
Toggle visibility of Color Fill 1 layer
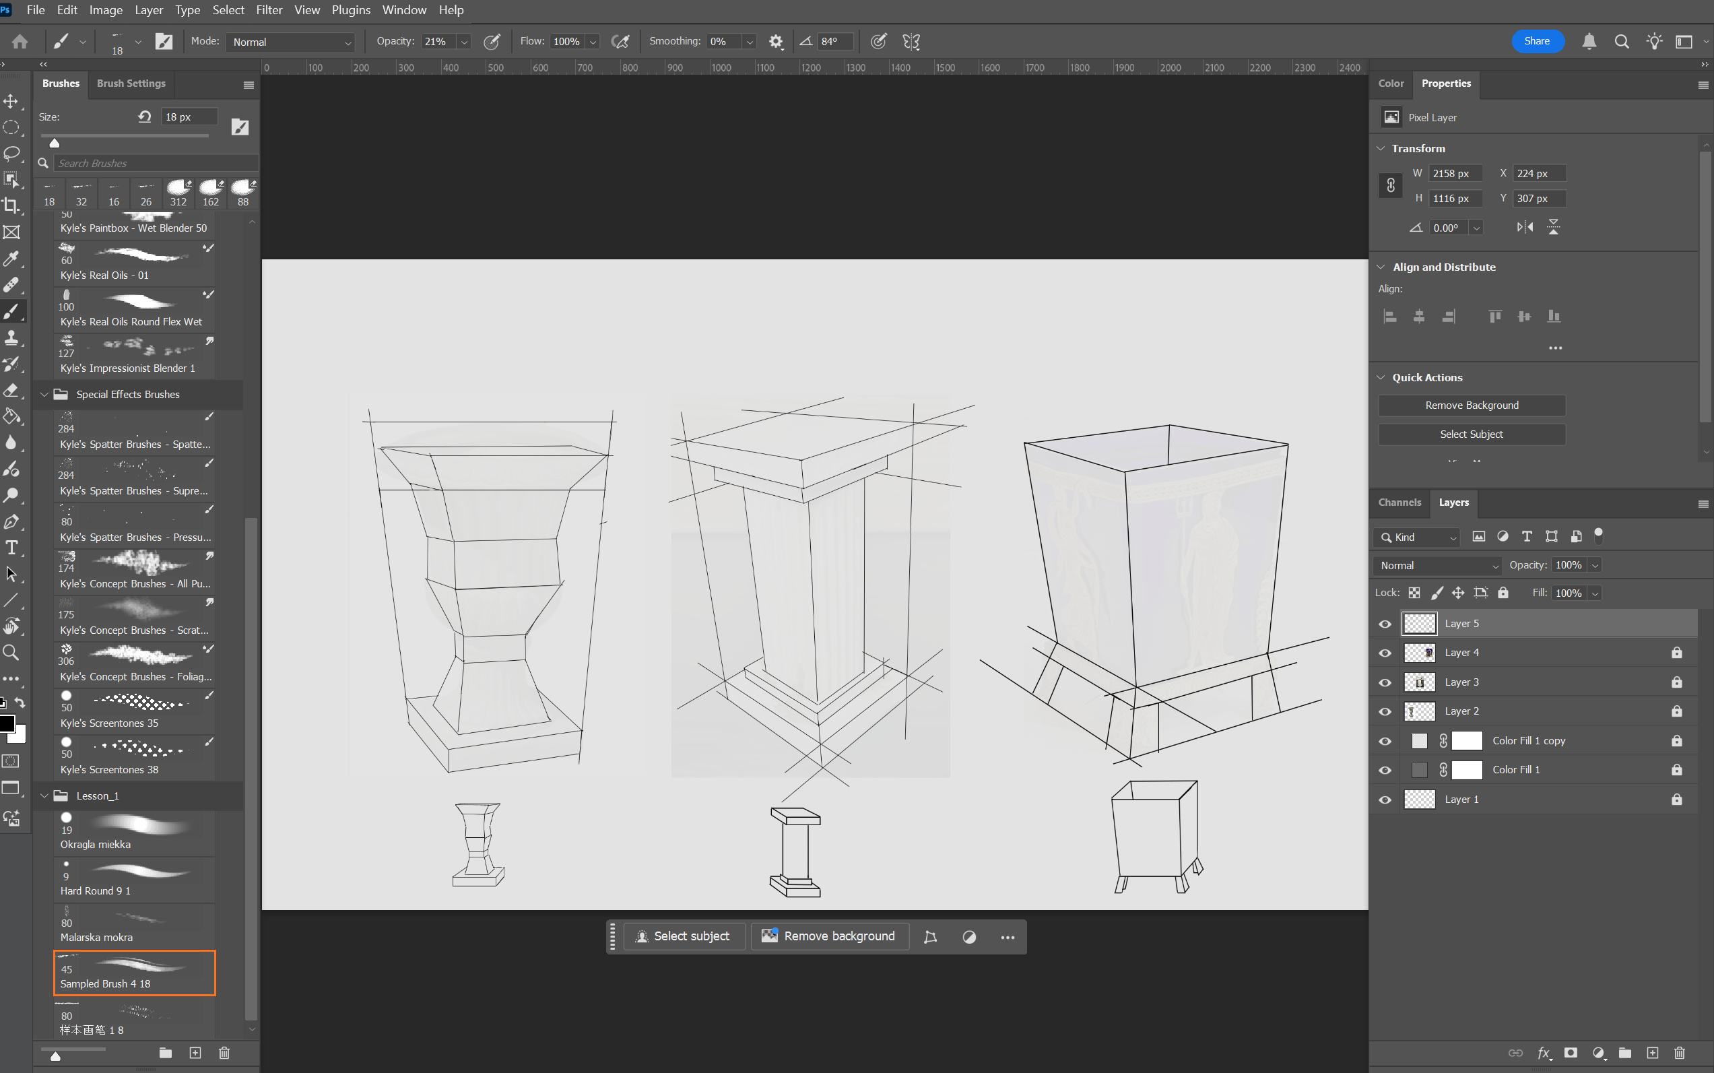pyautogui.click(x=1385, y=770)
